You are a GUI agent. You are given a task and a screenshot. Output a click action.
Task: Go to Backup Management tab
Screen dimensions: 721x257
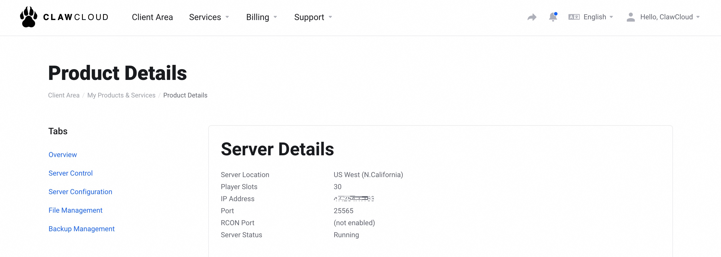click(81, 229)
